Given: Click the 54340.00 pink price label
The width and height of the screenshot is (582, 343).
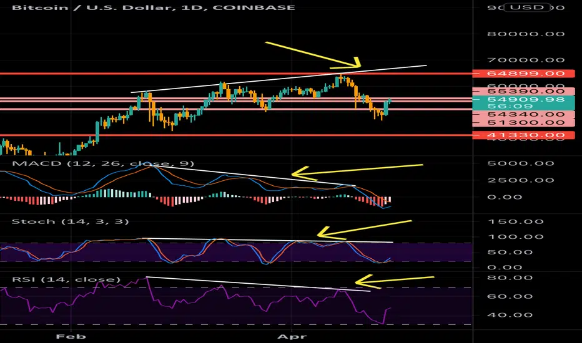Looking at the screenshot, I should (523, 115).
